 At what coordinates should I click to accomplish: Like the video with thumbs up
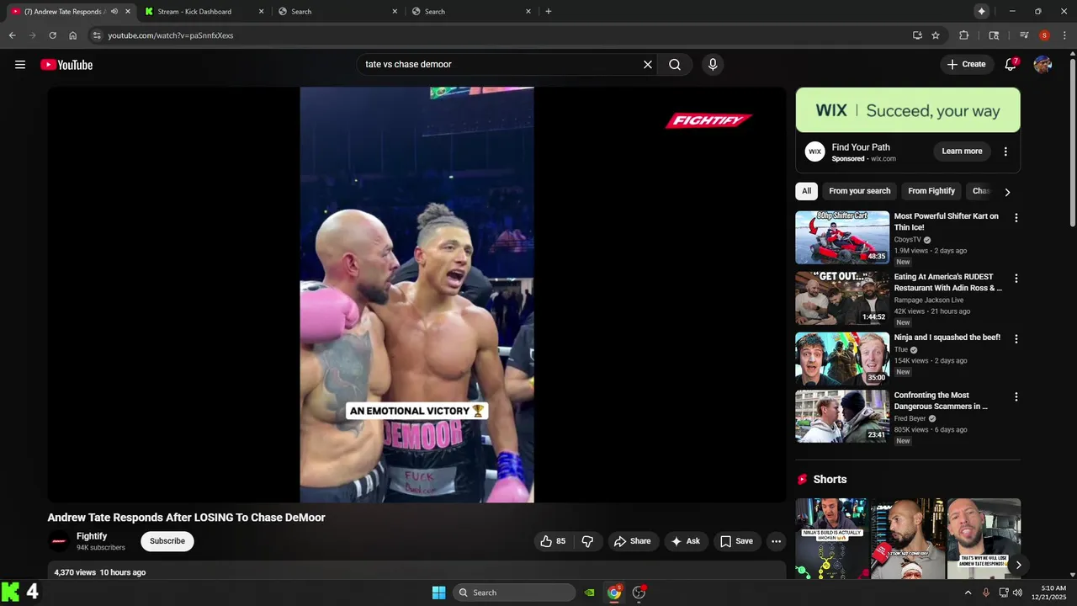(553, 541)
